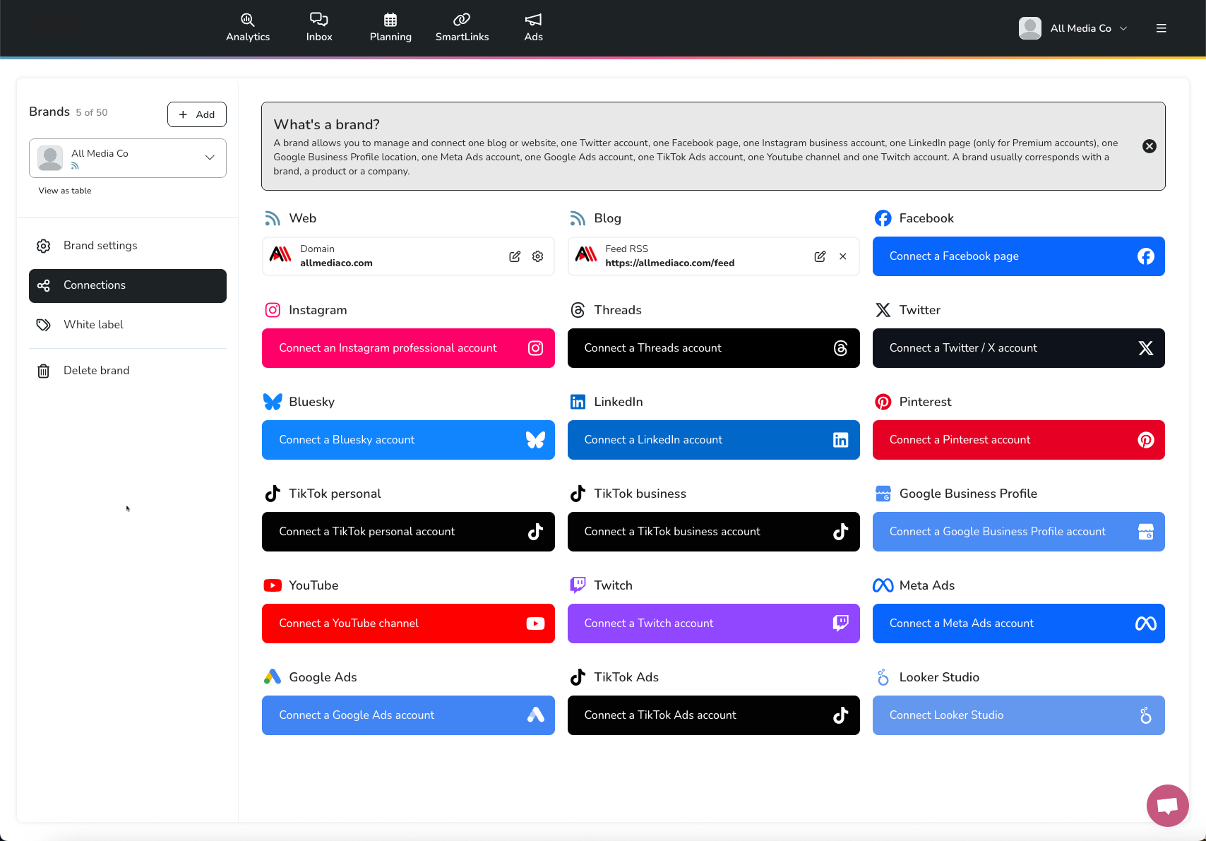The image size is (1206, 841).
Task: Remove the Blog Feed RSS connection
Action: point(843,256)
